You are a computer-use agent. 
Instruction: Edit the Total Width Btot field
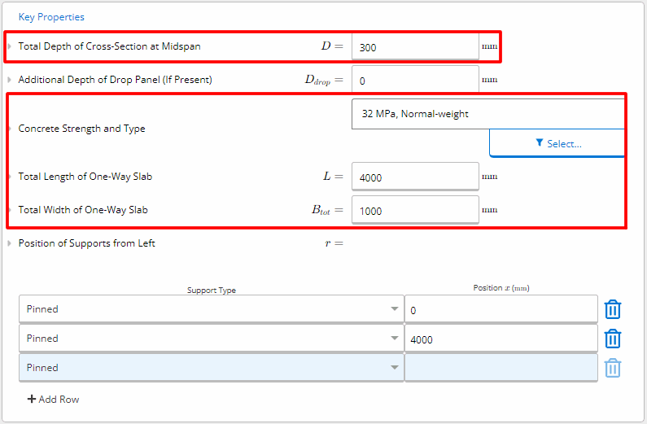click(415, 210)
